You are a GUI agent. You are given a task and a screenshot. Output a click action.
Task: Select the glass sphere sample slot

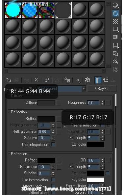pos(46,10)
